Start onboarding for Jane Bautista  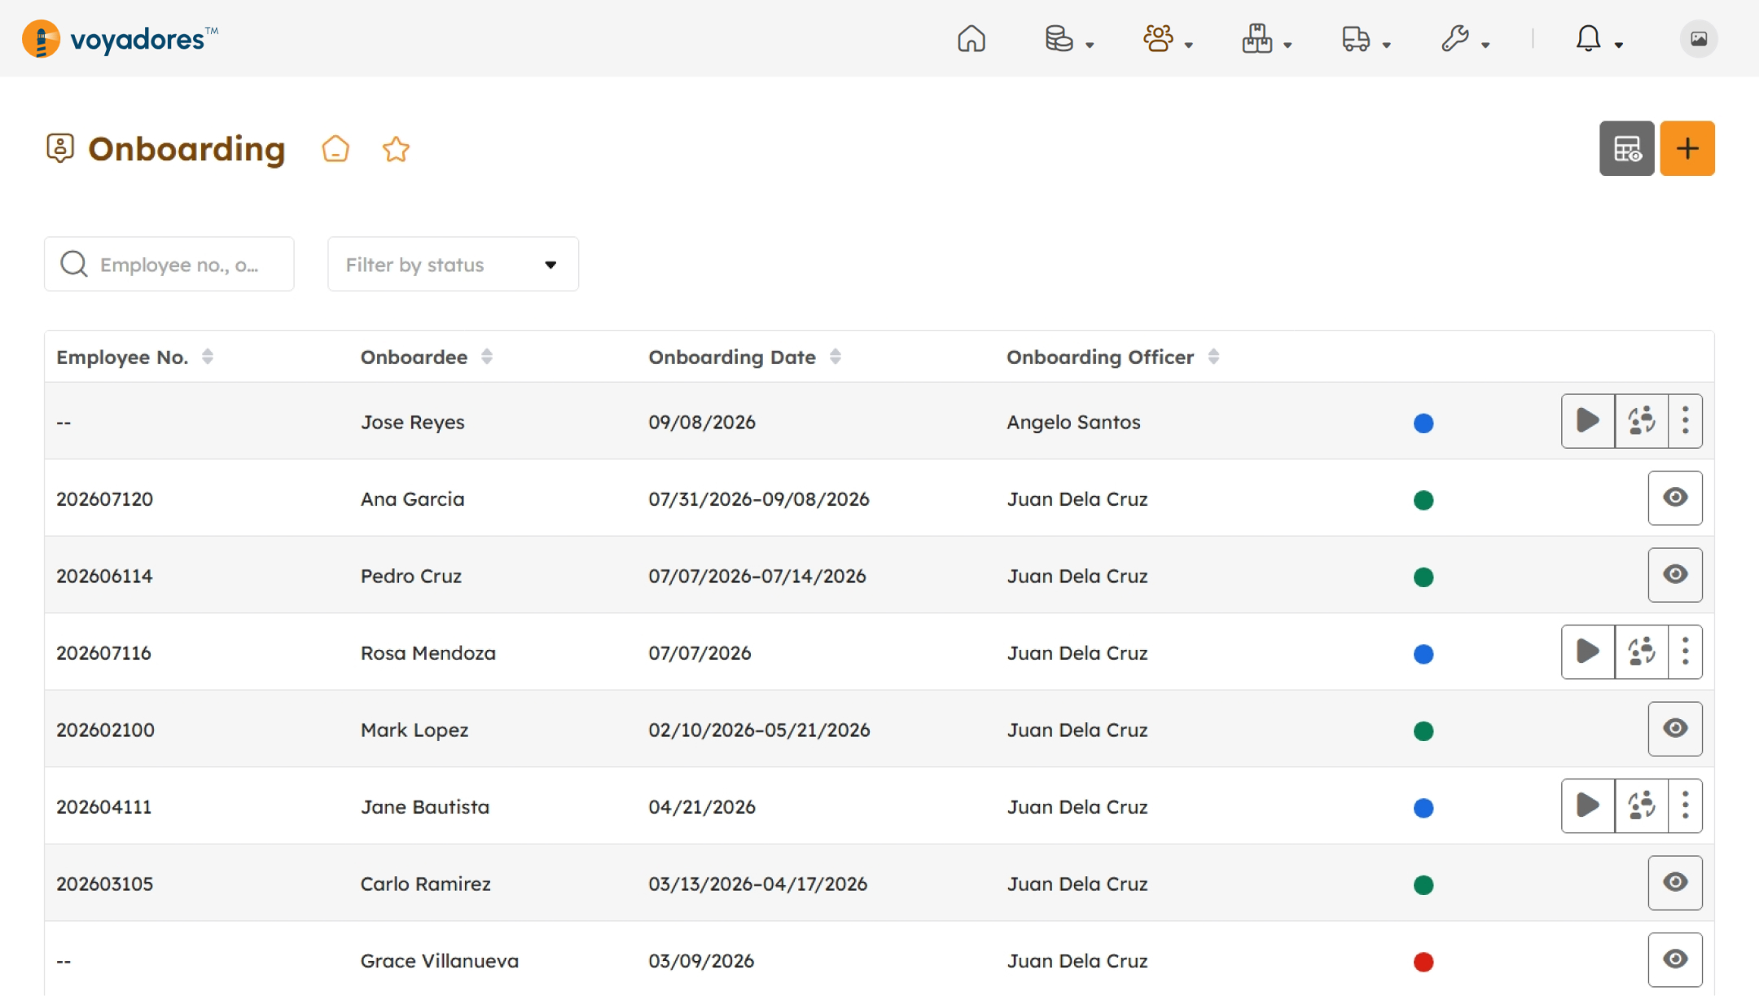point(1588,805)
